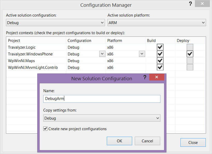Click the Name field containing DebugArm

[102, 99]
